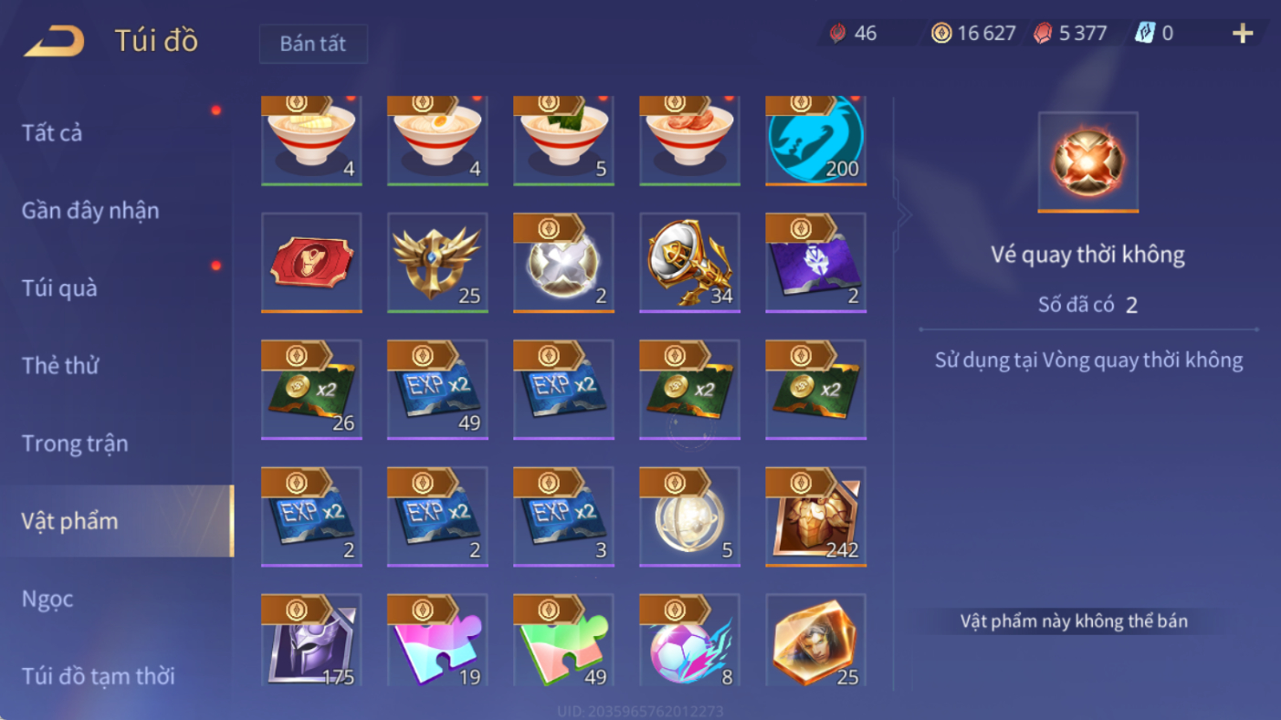The image size is (1281, 720).
Task: Select the soccer ball item
Action: [689, 641]
